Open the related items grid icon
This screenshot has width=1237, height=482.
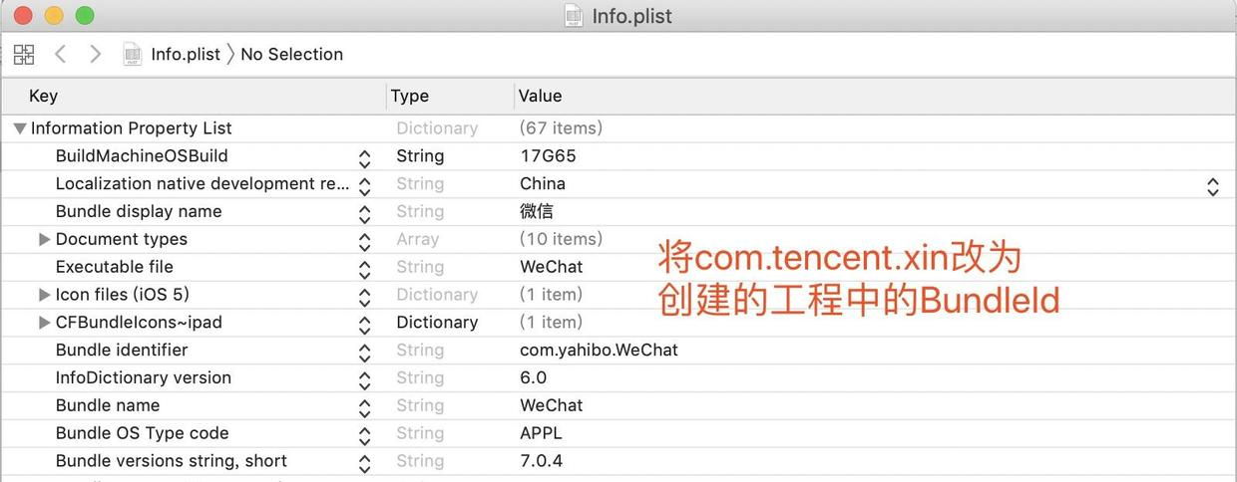click(24, 54)
